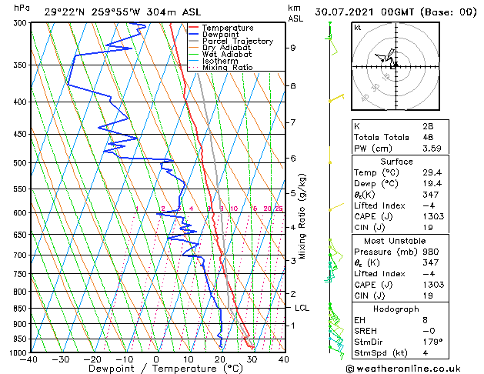The height and width of the screenshot is (374, 484).
Task: Click the 40 temperature axis label
Action: point(283,359)
